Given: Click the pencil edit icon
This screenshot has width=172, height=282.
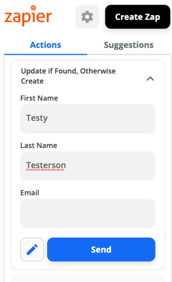Looking at the screenshot, I should click(32, 250).
